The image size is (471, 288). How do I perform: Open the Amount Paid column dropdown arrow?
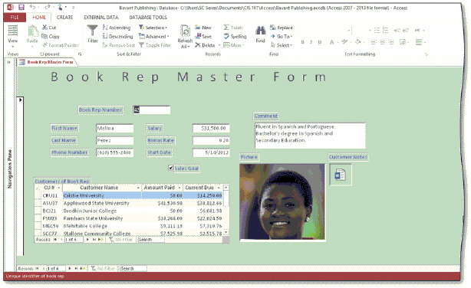(180, 188)
